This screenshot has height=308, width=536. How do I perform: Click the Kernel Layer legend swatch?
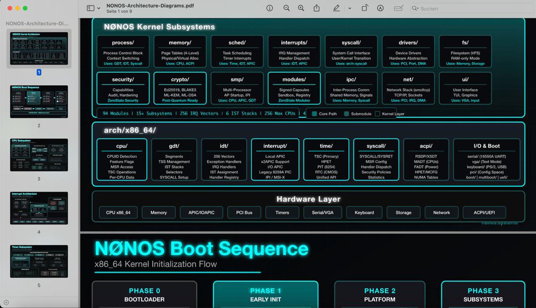377,114
